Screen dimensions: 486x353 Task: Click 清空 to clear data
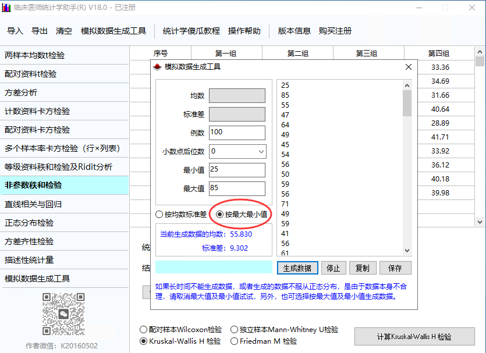tap(64, 31)
